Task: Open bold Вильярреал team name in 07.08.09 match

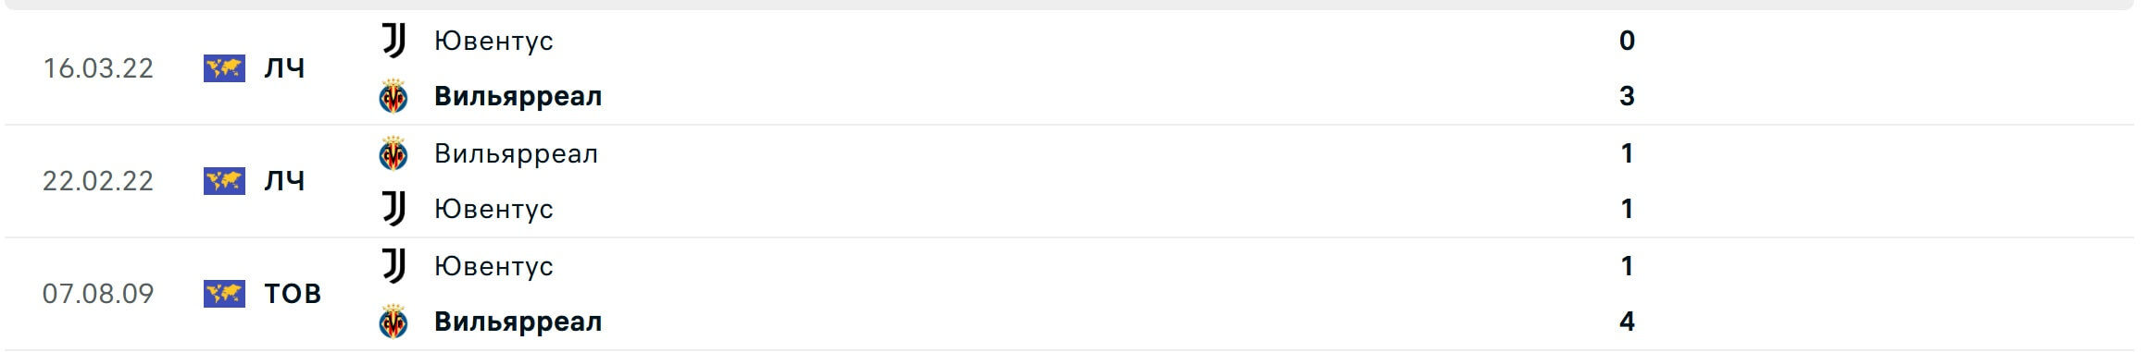Action: (518, 322)
